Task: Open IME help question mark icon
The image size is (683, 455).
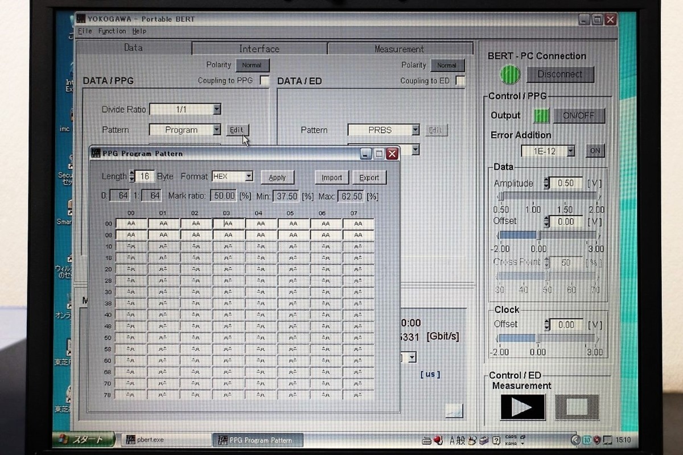Action: pos(496,440)
